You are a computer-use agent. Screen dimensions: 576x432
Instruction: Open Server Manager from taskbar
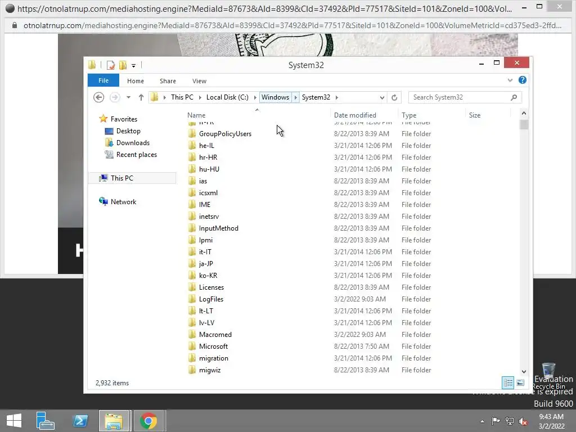pyautogui.click(x=45, y=421)
